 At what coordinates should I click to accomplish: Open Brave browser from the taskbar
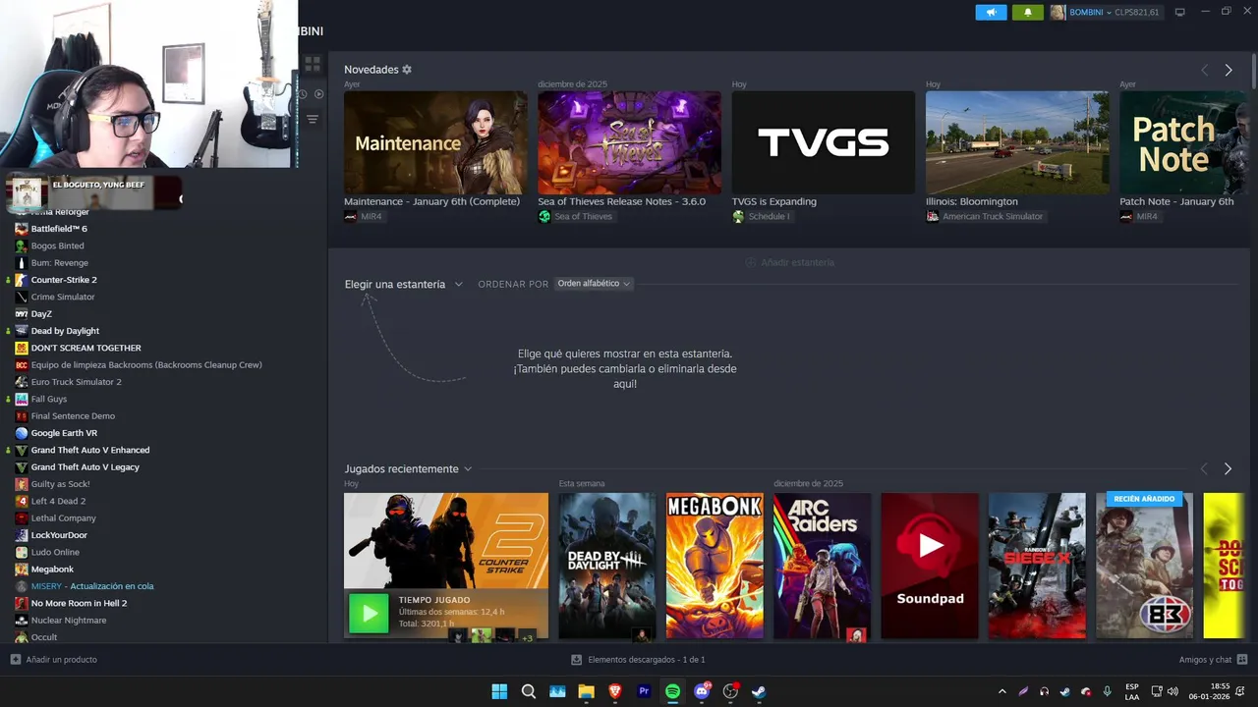point(615,691)
